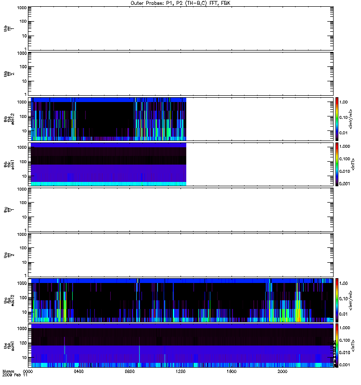Click the thb edc12 color bar unit label
This screenshot has width=361, height=385.
[x=351, y=119]
